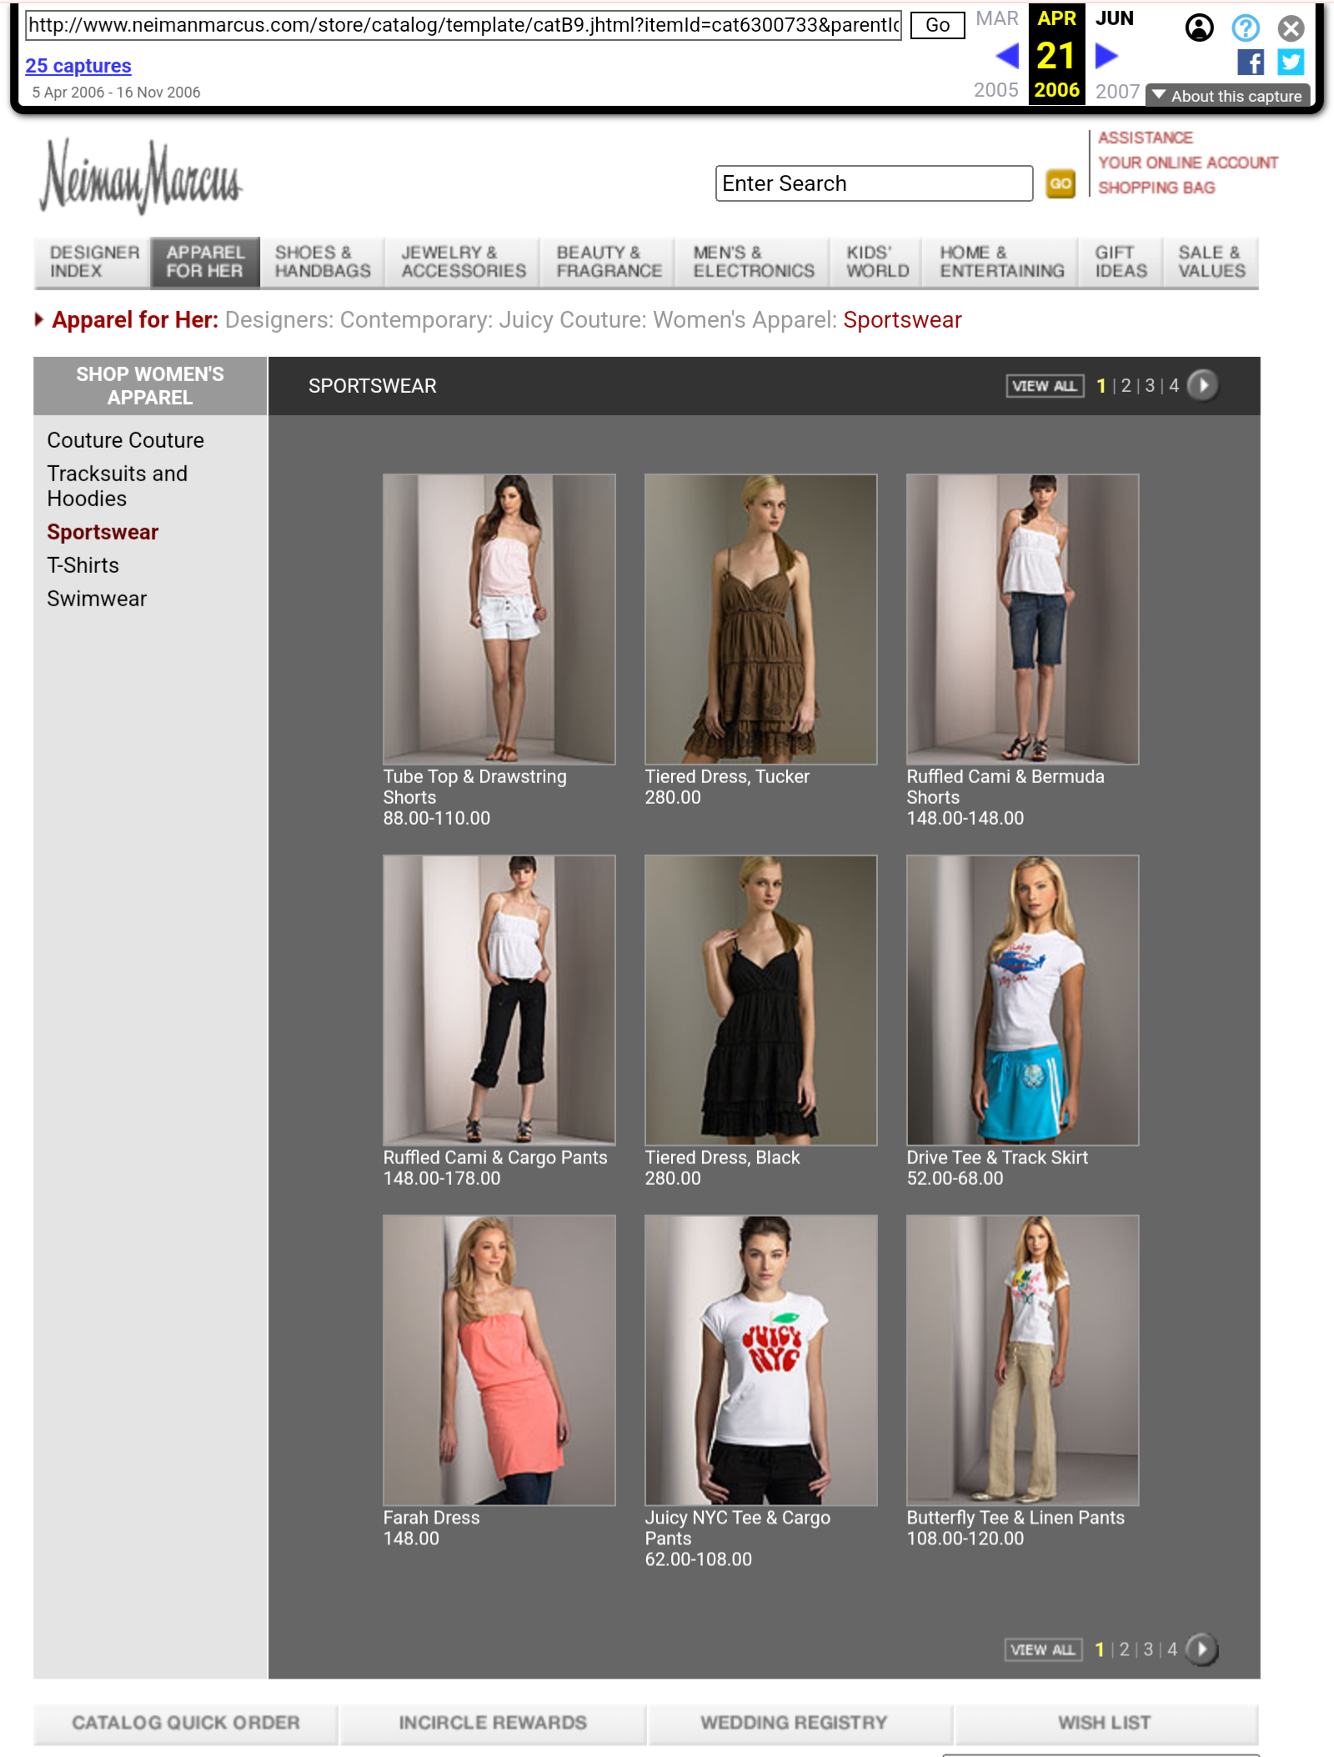The image size is (1334, 1757).
Task: Click the Wayback URL address field
Action: (464, 25)
